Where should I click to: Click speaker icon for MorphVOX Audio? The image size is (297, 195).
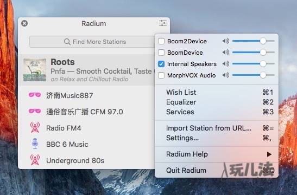225,75
